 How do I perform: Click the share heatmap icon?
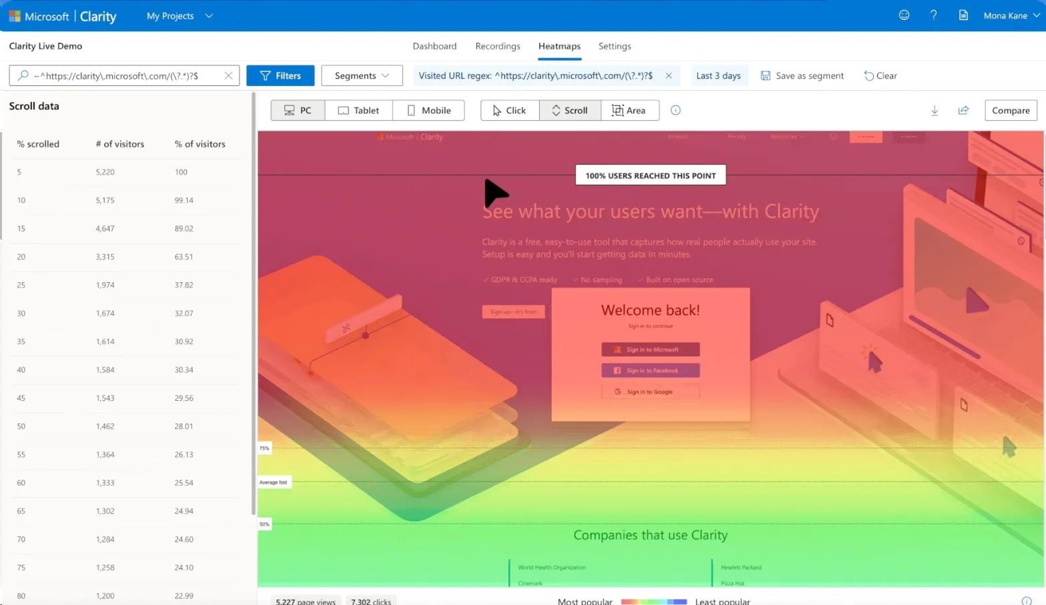tap(963, 111)
